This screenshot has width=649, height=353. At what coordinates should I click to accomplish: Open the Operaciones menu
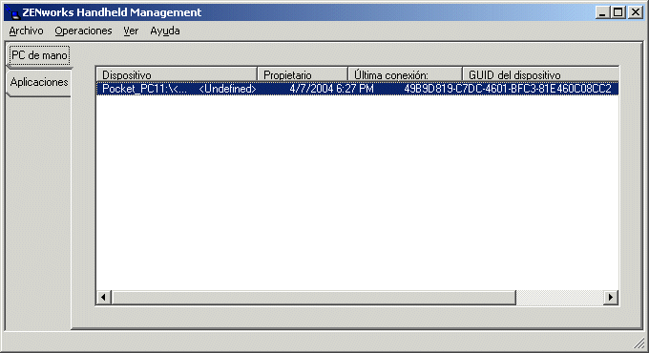pyautogui.click(x=83, y=31)
